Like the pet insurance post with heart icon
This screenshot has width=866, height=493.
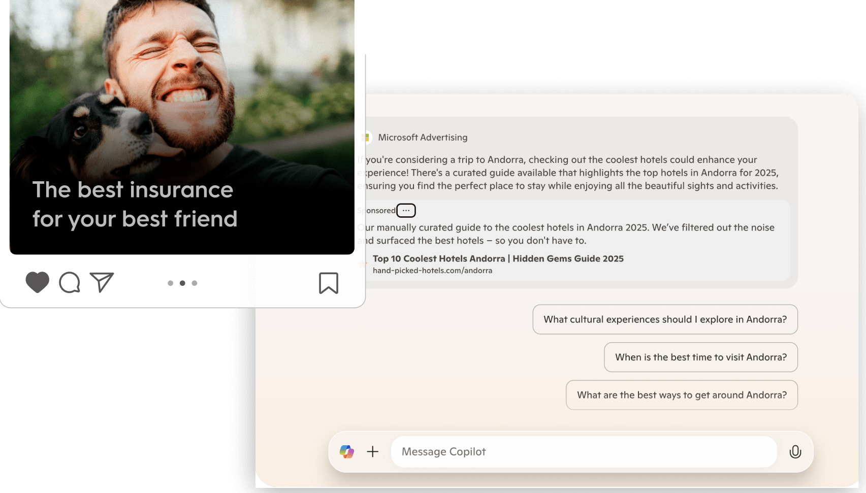coord(37,283)
